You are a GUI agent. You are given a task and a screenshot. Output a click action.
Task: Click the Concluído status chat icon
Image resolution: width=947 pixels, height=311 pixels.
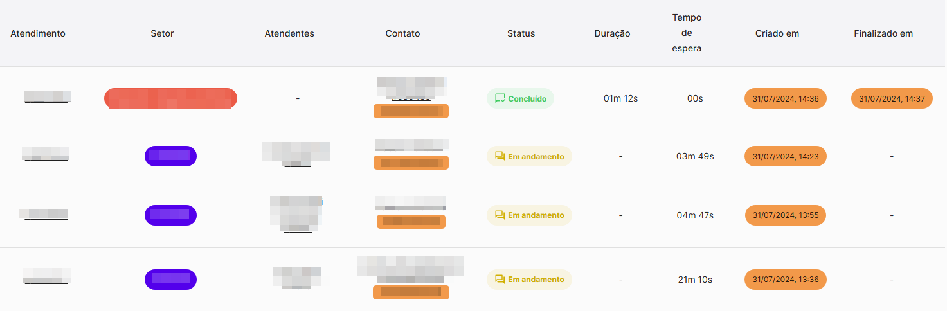pos(500,98)
